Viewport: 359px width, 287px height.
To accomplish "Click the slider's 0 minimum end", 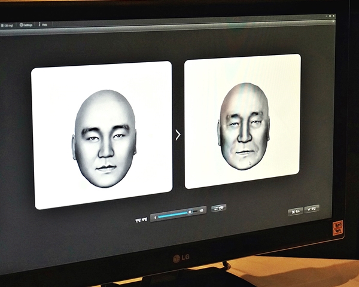I will (155, 217).
